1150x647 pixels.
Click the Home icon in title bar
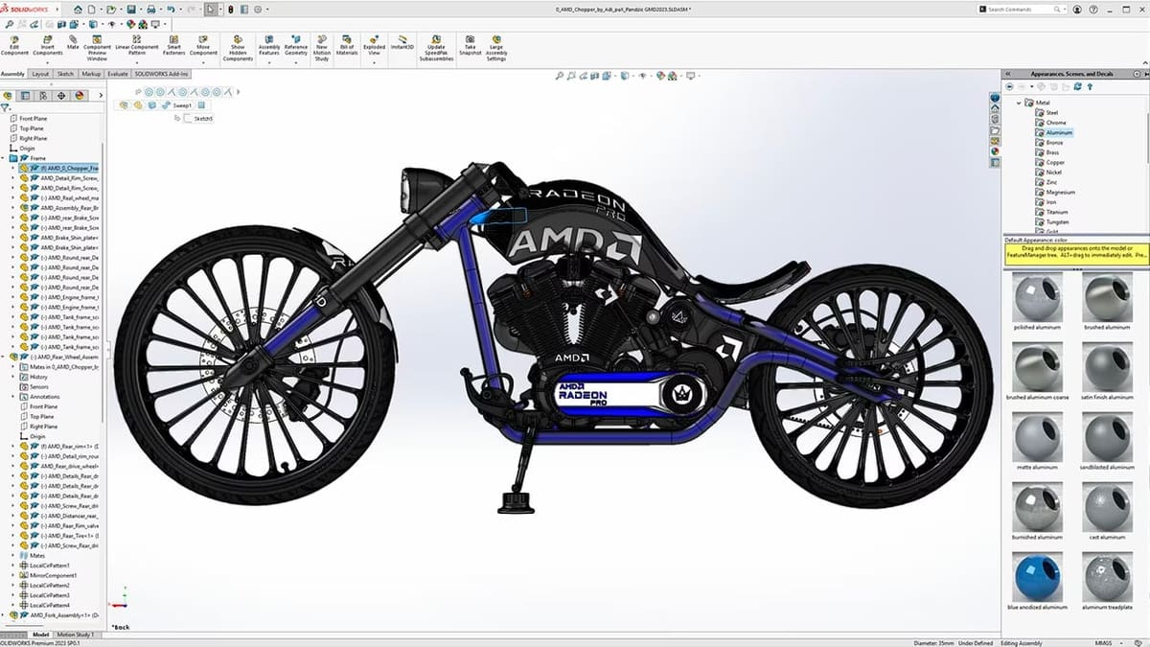pyautogui.click(x=79, y=9)
